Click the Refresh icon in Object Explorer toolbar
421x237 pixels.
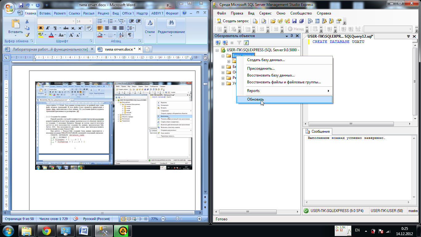coord(246,43)
